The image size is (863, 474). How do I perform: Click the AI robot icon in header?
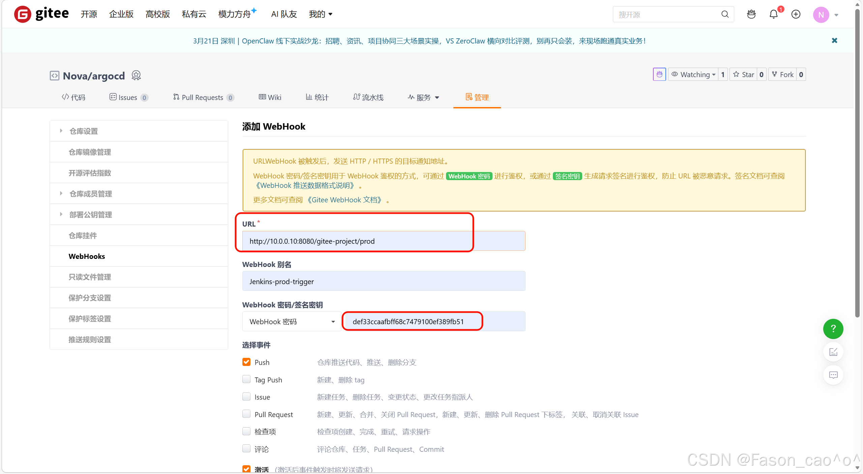pyautogui.click(x=751, y=14)
